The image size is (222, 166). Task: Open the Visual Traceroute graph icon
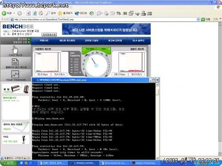click(x=15, y=74)
